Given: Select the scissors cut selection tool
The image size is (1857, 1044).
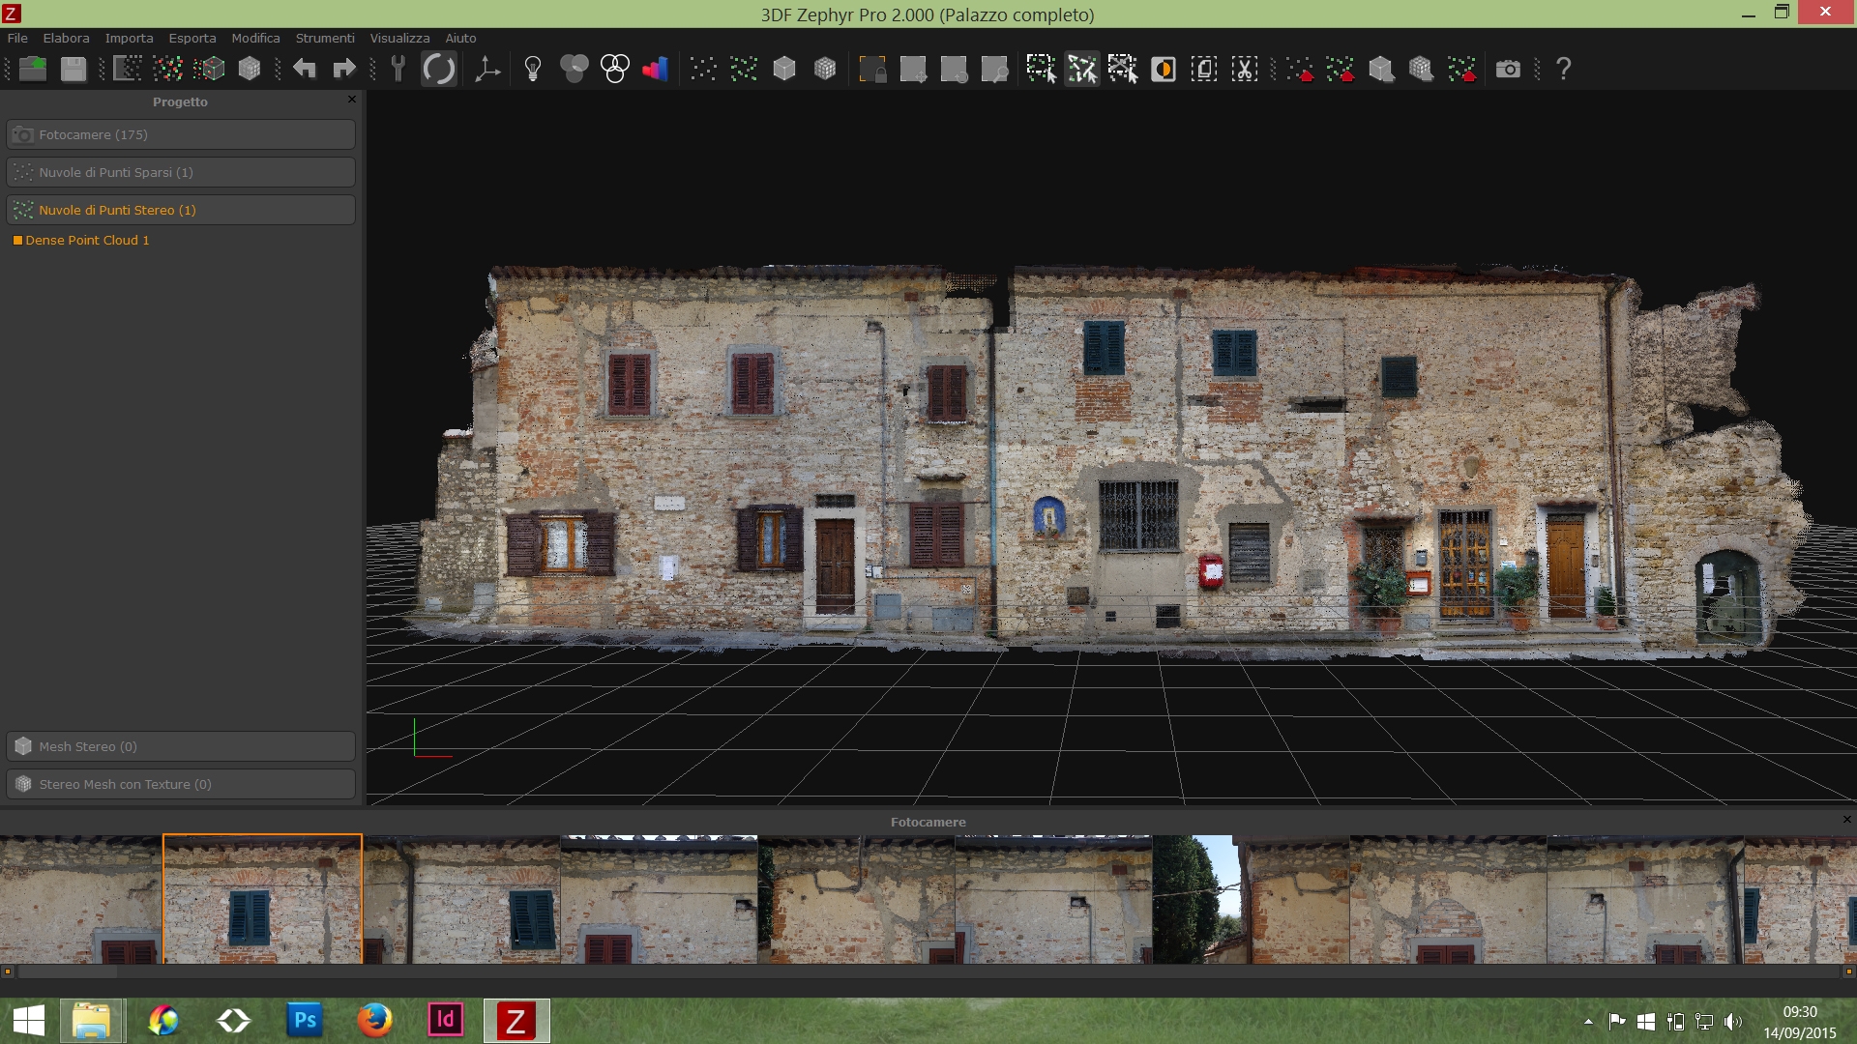Looking at the screenshot, I should 1245,69.
